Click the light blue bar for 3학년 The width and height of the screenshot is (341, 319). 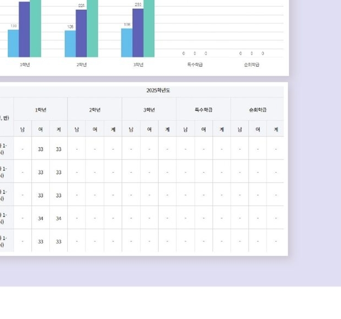coord(126,43)
